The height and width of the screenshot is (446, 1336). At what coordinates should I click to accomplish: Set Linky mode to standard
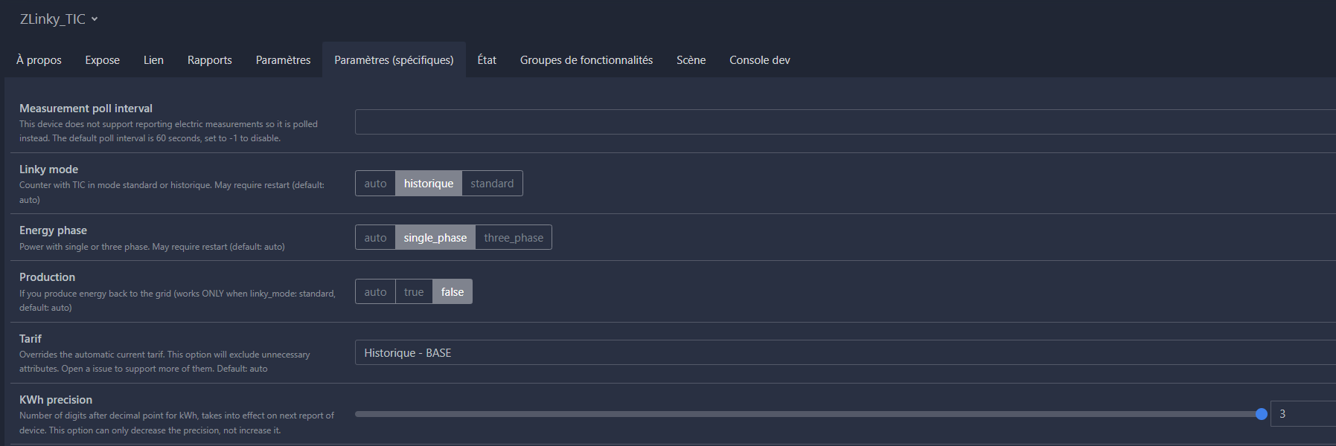[x=492, y=184]
